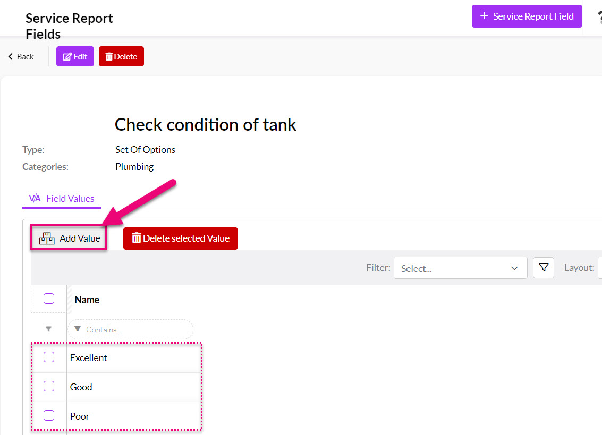The height and width of the screenshot is (435, 602).
Task: Click the Add Value blocks icon
Action: pos(47,238)
